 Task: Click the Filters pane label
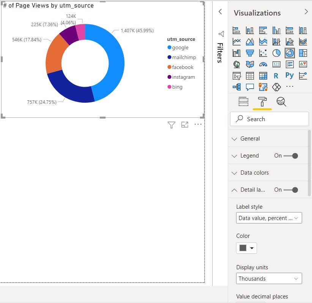pyautogui.click(x=220, y=53)
